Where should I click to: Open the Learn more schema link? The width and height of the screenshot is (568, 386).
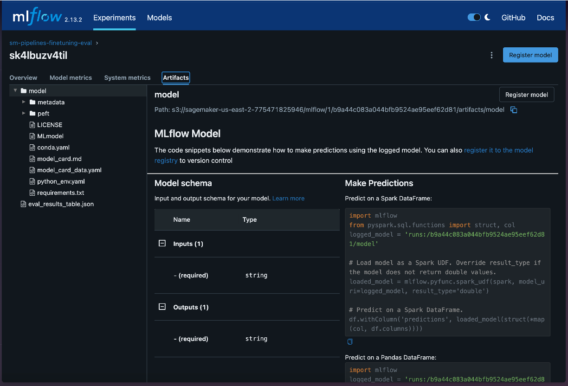288,199
